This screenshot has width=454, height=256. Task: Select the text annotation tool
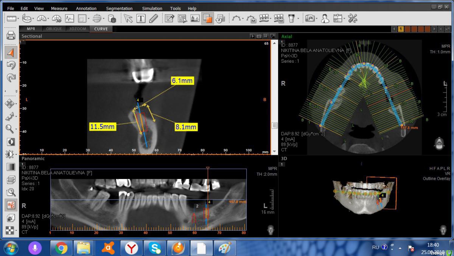tap(141, 18)
